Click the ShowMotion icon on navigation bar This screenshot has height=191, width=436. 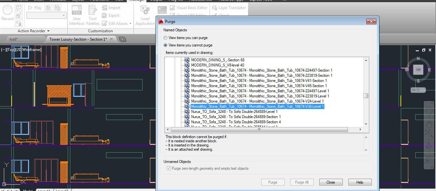(429, 160)
